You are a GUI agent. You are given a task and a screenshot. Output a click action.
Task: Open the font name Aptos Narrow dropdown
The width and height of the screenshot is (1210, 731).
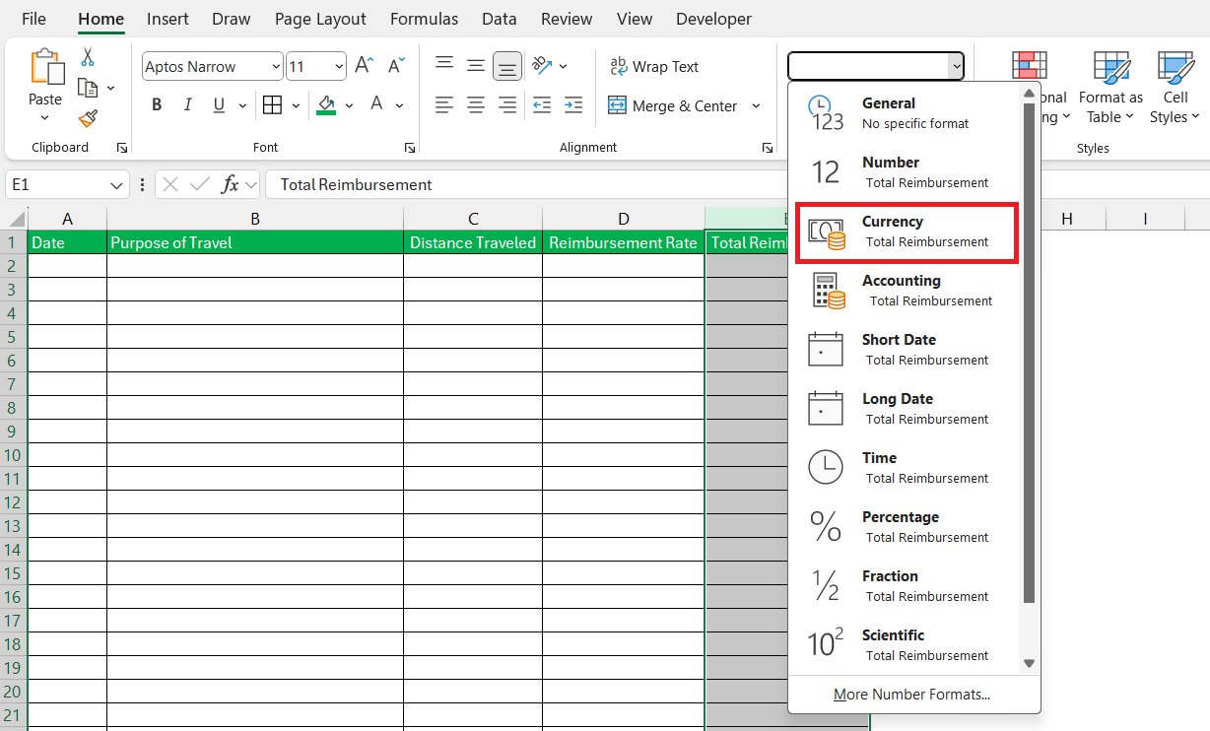(276, 67)
